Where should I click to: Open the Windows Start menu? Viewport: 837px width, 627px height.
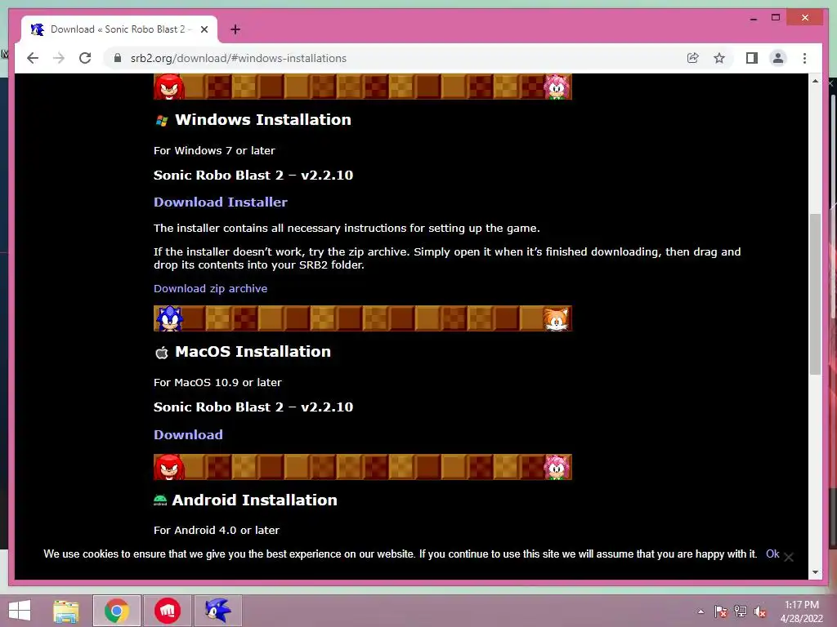[x=20, y=611]
